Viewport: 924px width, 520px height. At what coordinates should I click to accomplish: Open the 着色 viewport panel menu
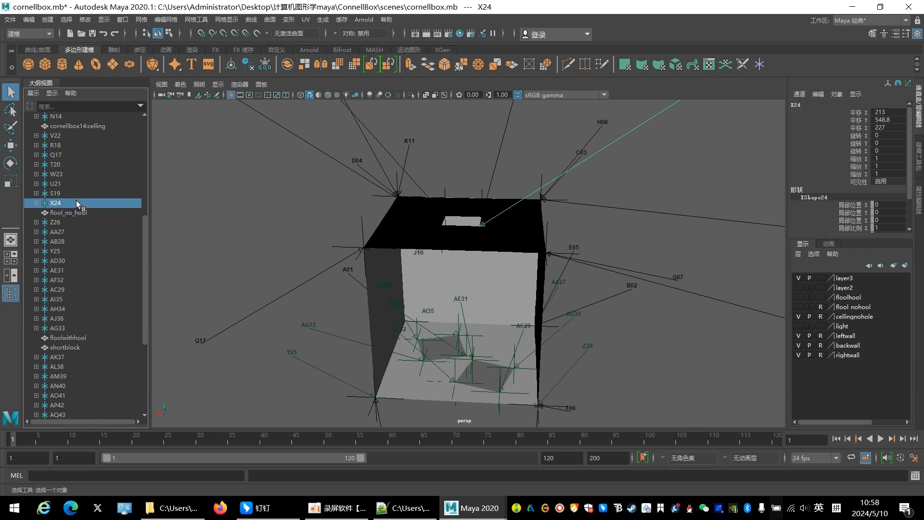pos(180,84)
